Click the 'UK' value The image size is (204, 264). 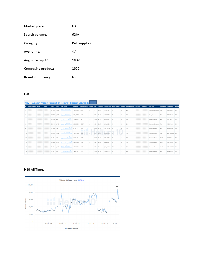(x=74, y=26)
